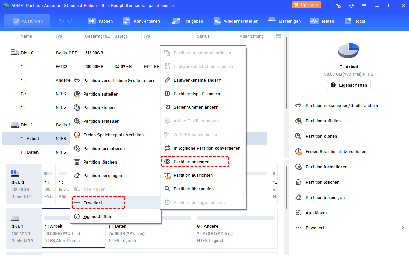Choose Partition aufteilen in context menu
This screenshot has height=255, width=409.
pos(115,94)
